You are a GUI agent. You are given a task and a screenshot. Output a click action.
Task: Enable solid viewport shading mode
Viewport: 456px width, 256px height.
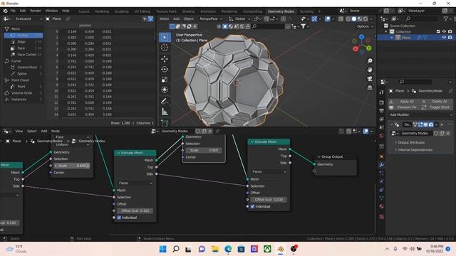[354, 19]
